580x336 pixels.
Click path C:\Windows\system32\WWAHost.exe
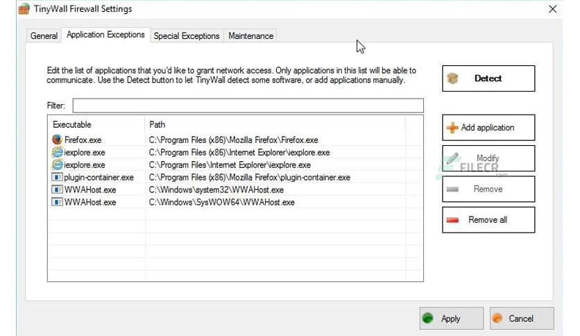(216, 190)
